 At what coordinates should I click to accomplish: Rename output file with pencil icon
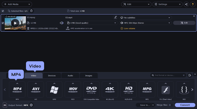coord(116,17)
